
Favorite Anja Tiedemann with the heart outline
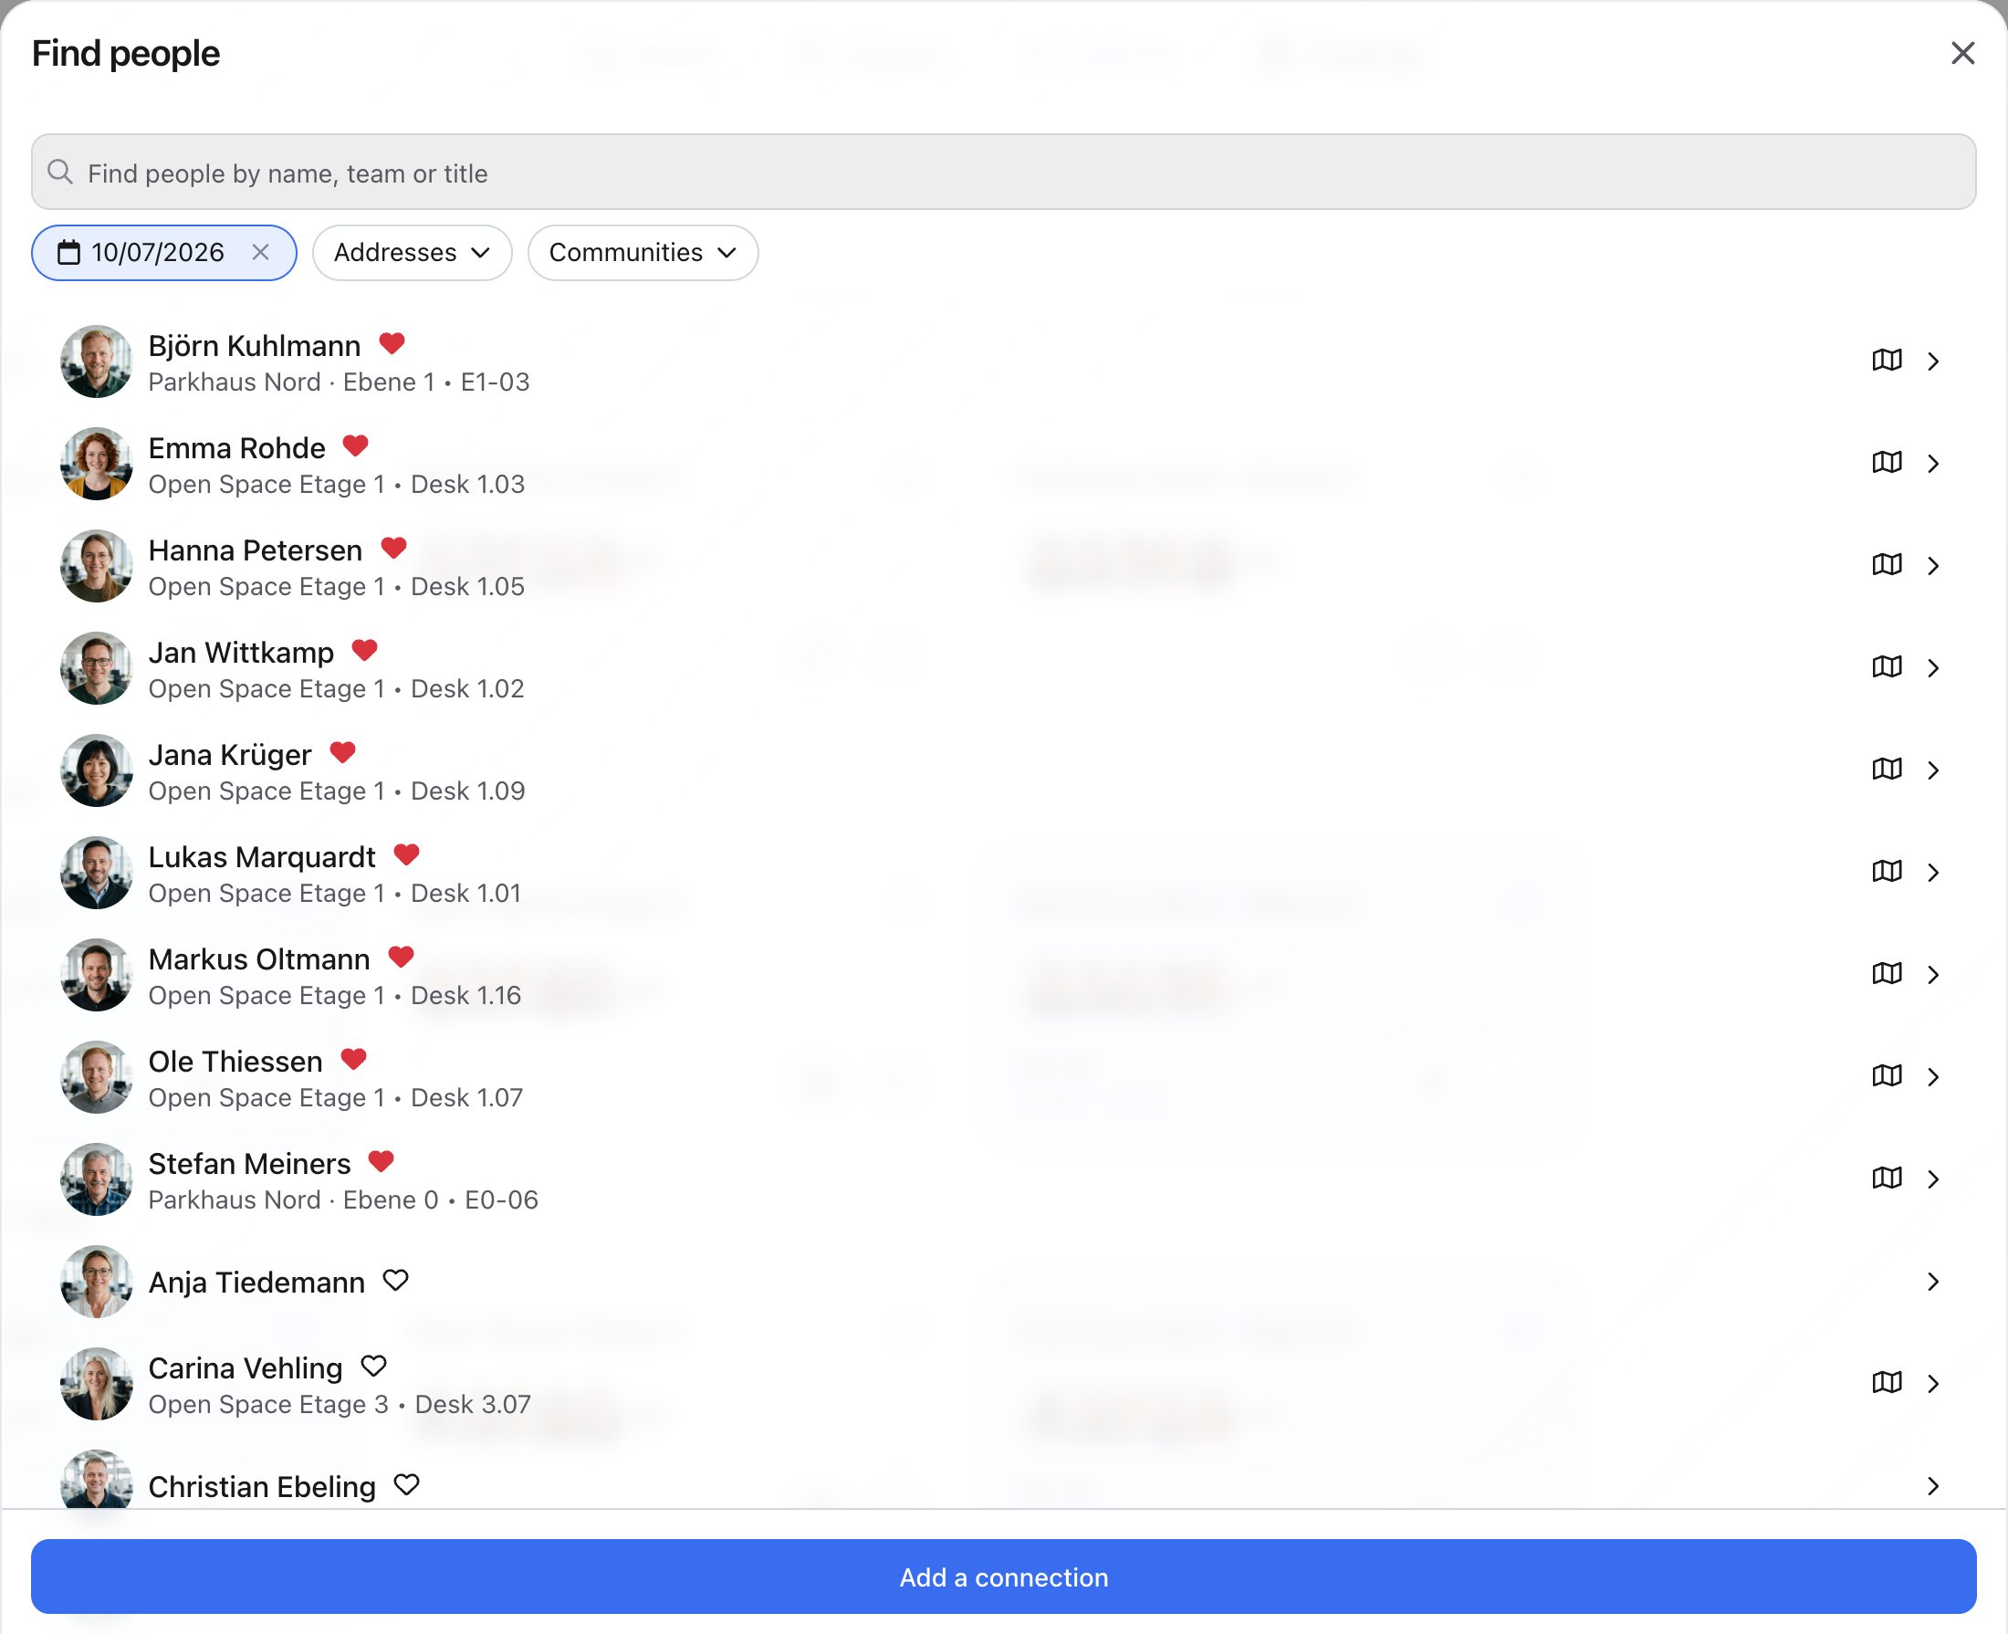[x=395, y=1280]
